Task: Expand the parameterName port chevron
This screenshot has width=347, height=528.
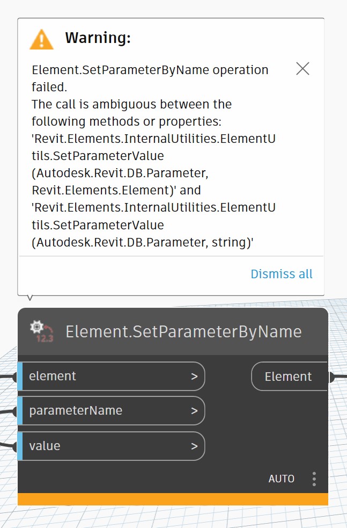Action: [x=194, y=411]
